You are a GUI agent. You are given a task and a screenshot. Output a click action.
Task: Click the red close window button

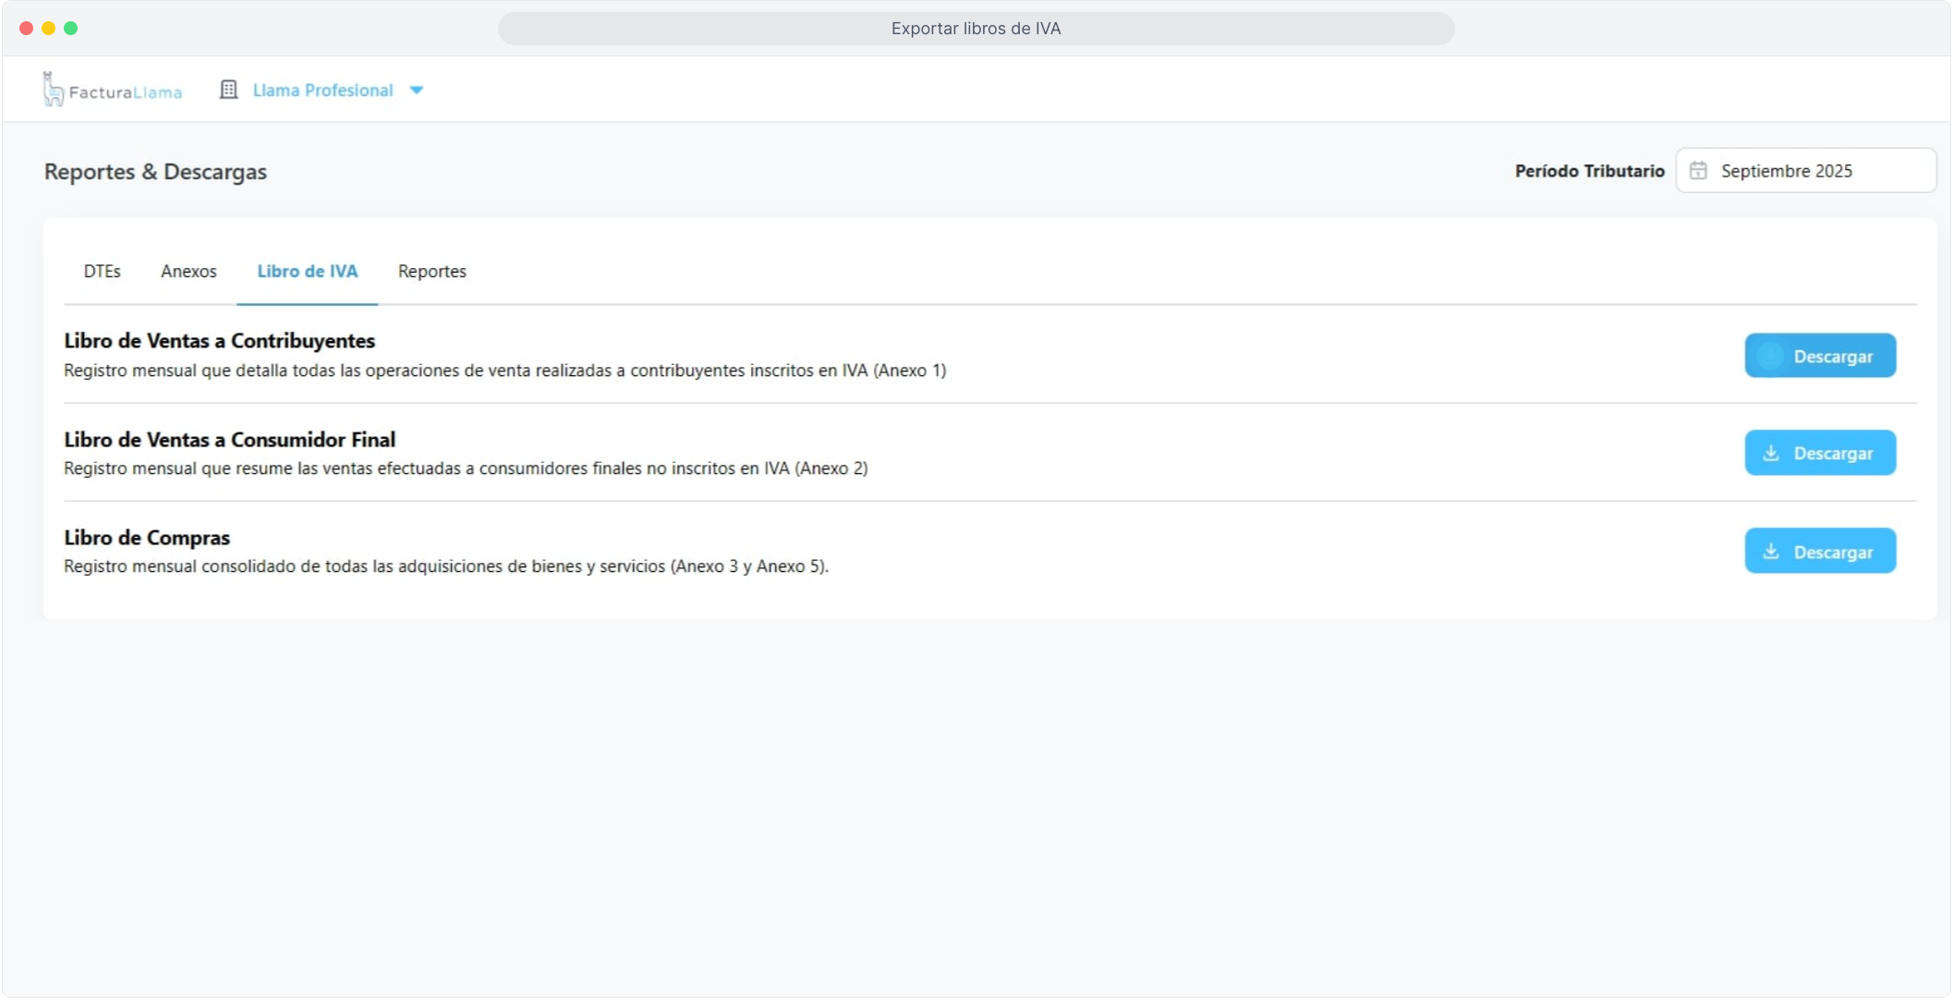(x=26, y=28)
